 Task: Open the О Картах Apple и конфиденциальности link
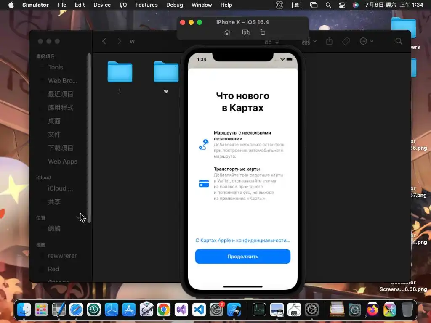[243, 240]
